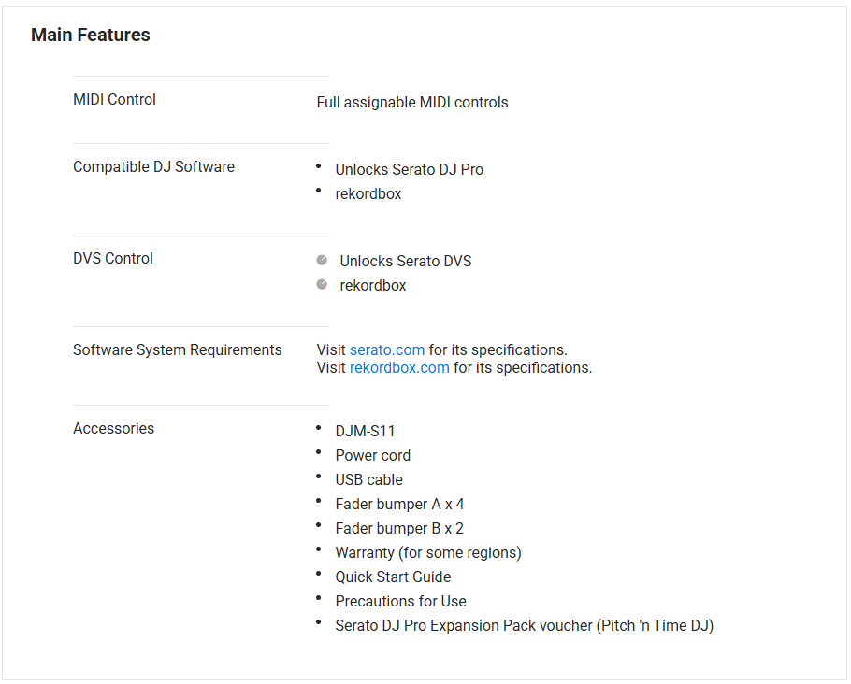Click the Quick Start Guide item
Viewport: 851px width, 684px height.
coord(393,577)
